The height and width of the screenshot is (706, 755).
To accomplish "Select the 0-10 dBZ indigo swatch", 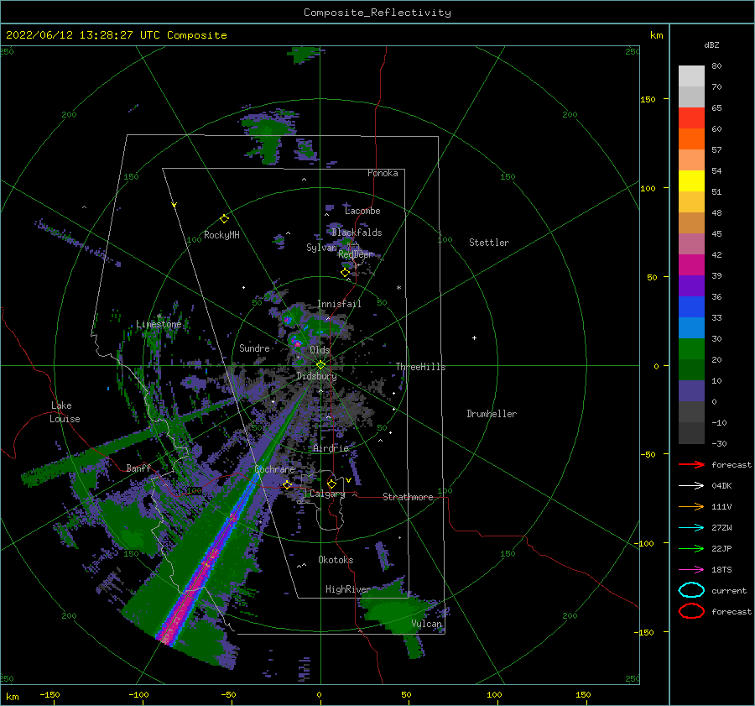I will click(x=691, y=391).
